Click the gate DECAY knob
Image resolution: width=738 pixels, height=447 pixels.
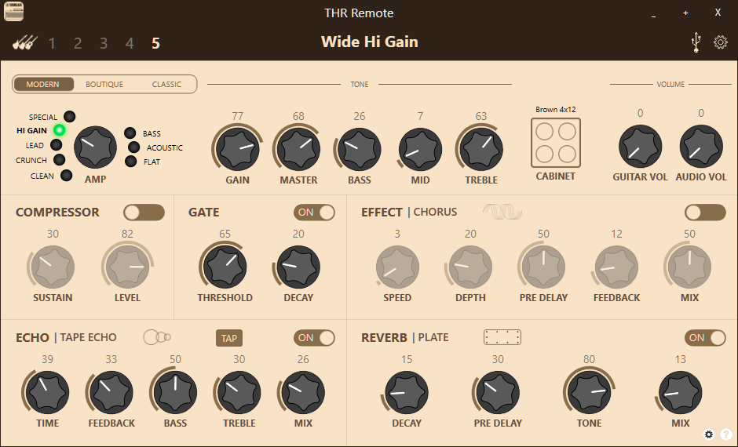coord(298,267)
